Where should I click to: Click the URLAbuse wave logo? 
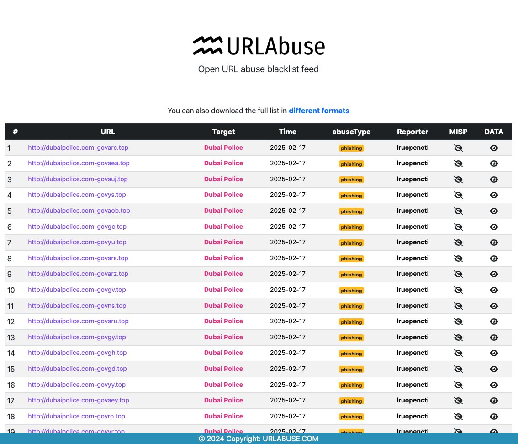click(207, 45)
